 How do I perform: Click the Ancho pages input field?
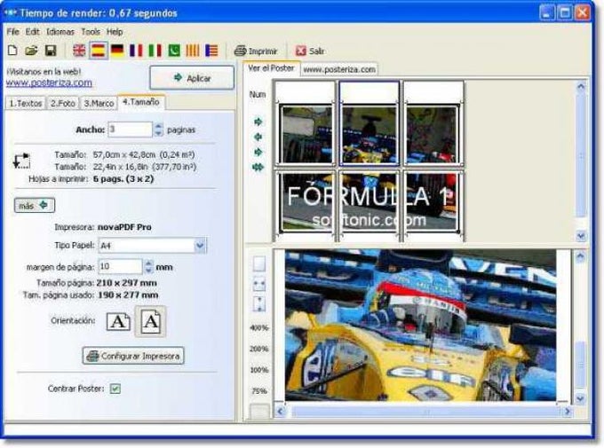(131, 130)
